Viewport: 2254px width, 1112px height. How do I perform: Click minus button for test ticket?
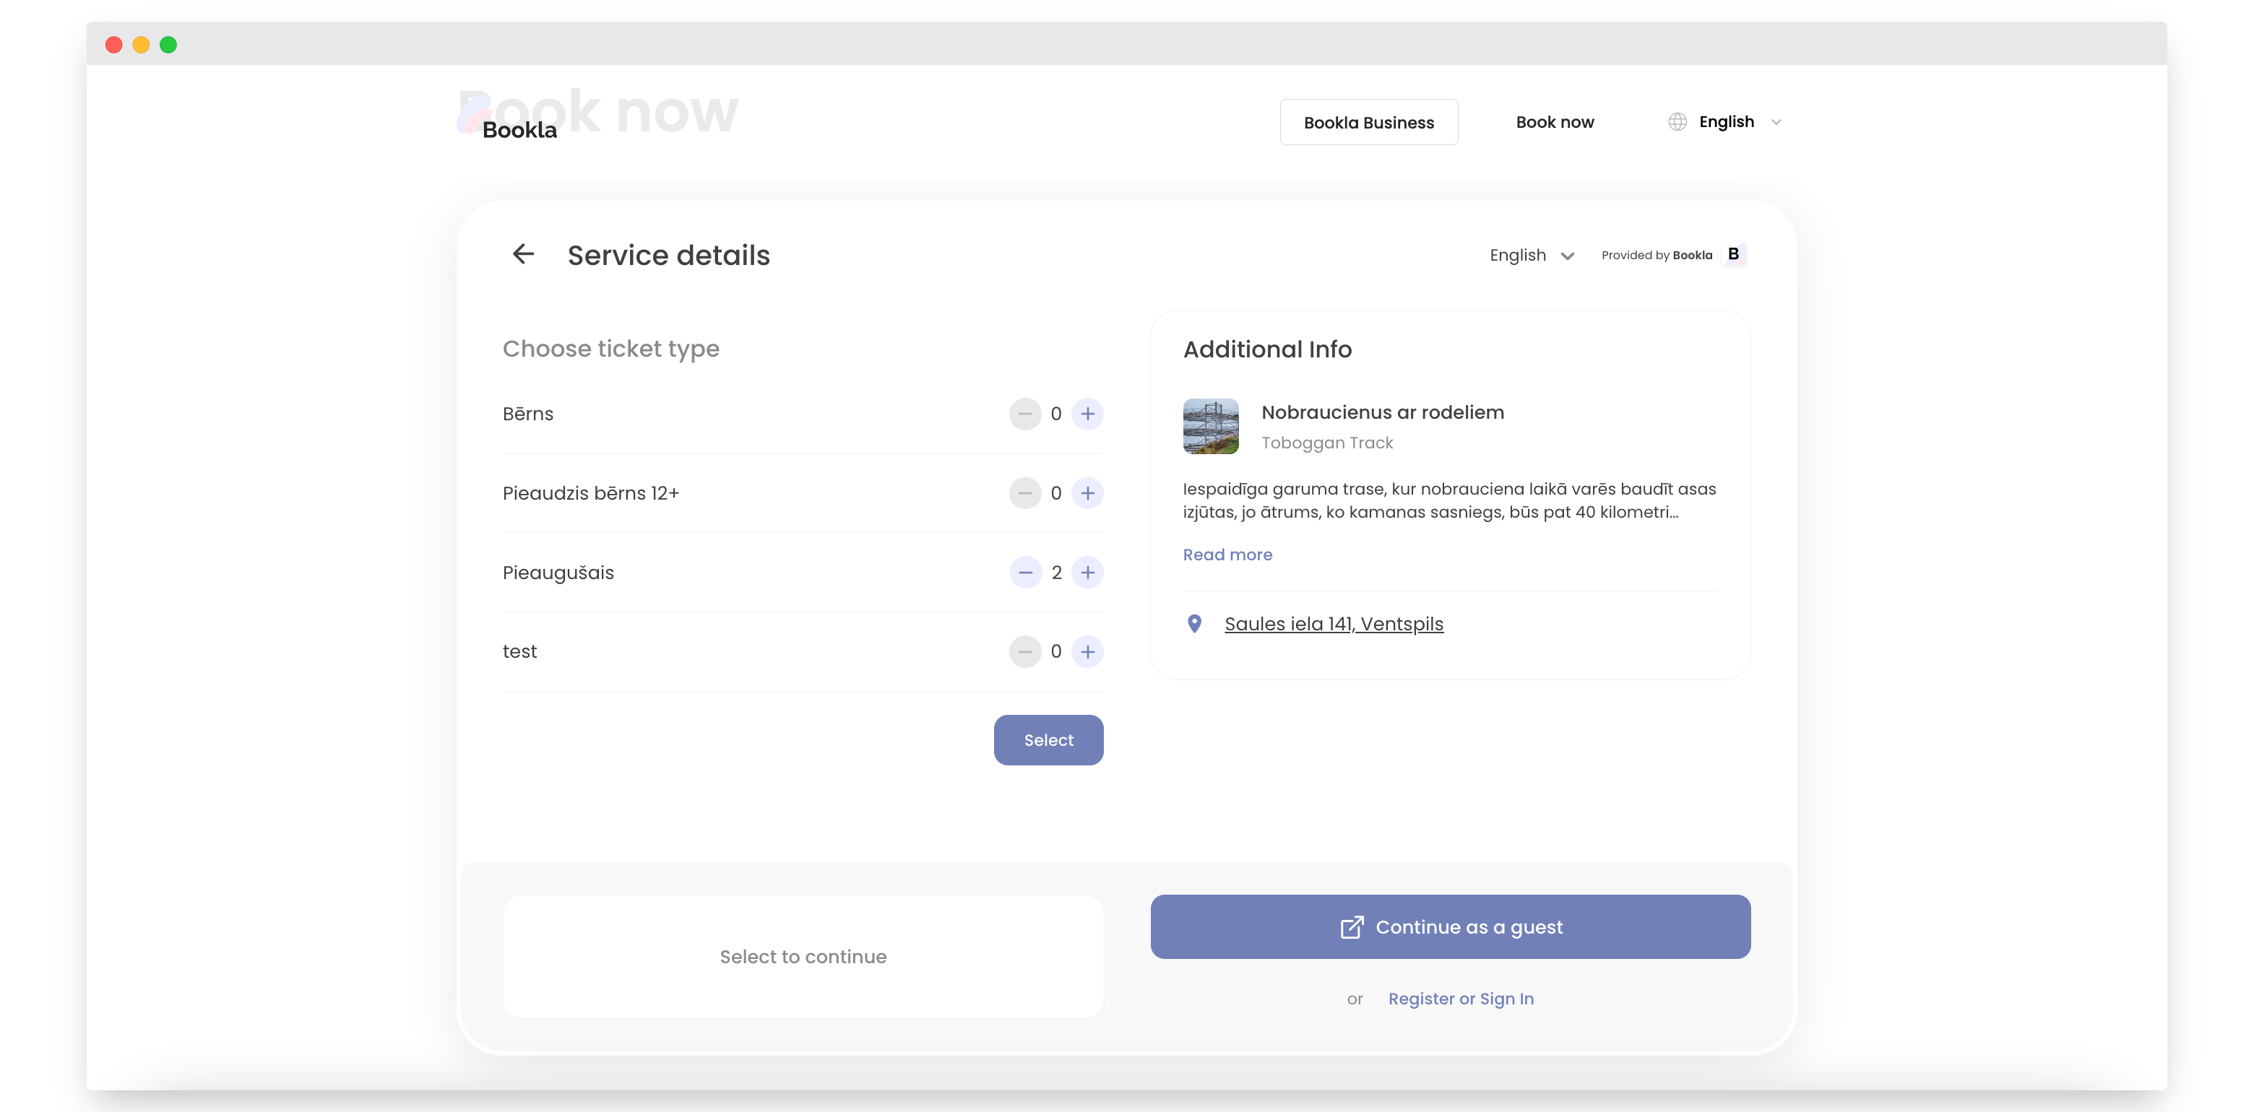pos(1024,652)
